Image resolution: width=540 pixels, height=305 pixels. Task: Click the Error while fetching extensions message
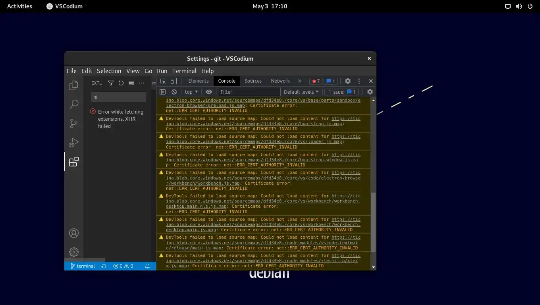pyautogui.click(x=121, y=119)
